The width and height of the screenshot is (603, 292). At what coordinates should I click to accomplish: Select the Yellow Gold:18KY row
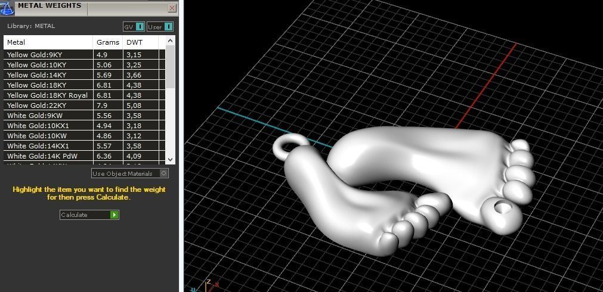tap(84, 85)
